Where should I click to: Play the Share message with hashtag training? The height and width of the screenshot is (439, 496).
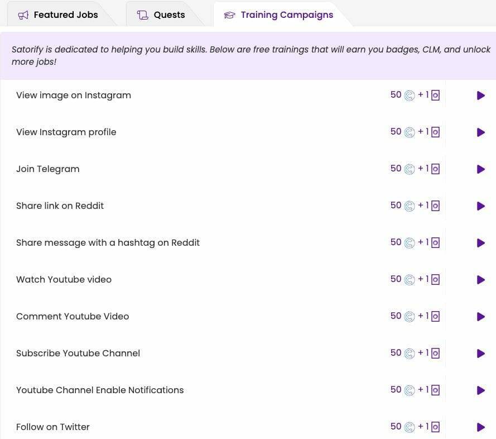(481, 243)
